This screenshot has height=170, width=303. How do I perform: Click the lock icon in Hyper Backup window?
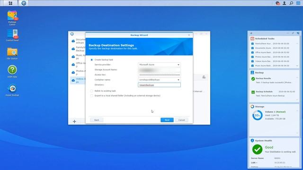tap(204, 77)
